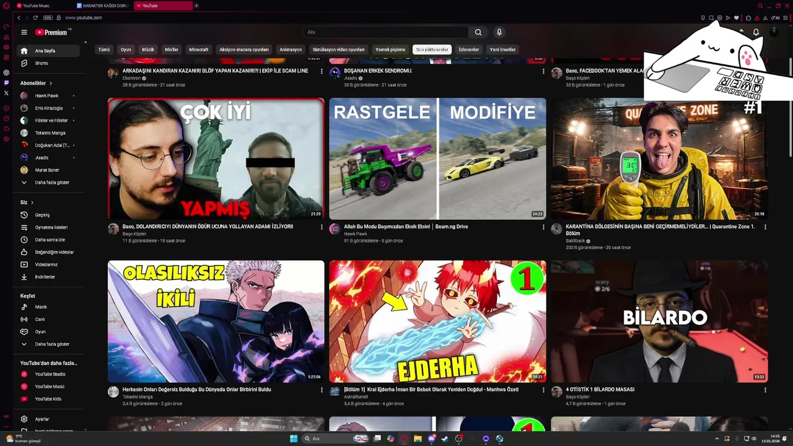The image size is (793, 446).
Task: Open YouTube Kids in sidebar
Action: 48,399
